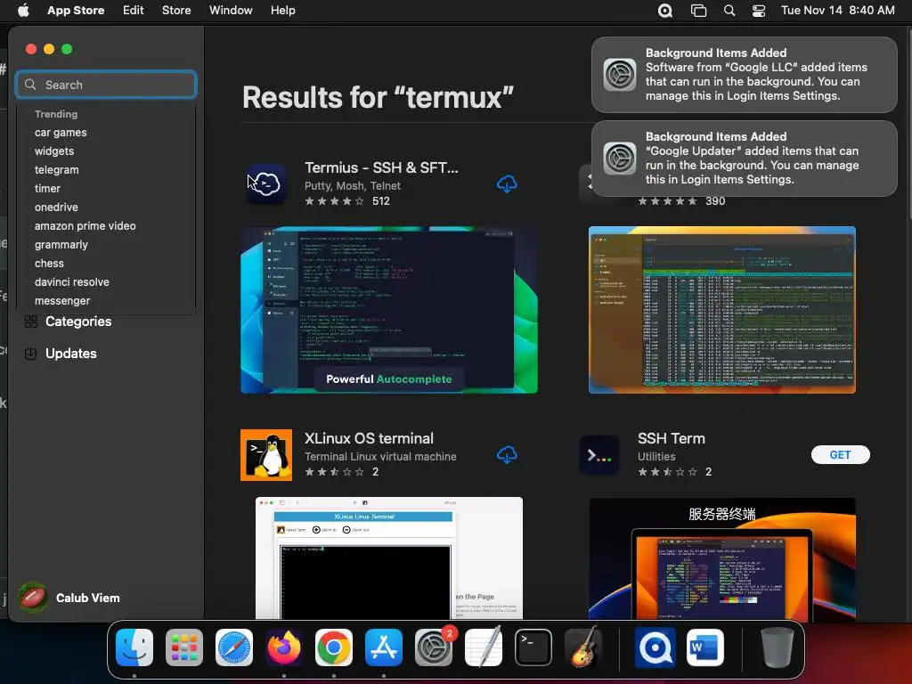Open the Calub Viem account profile
Viewport: 912px width, 684px height.
pos(69,598)
